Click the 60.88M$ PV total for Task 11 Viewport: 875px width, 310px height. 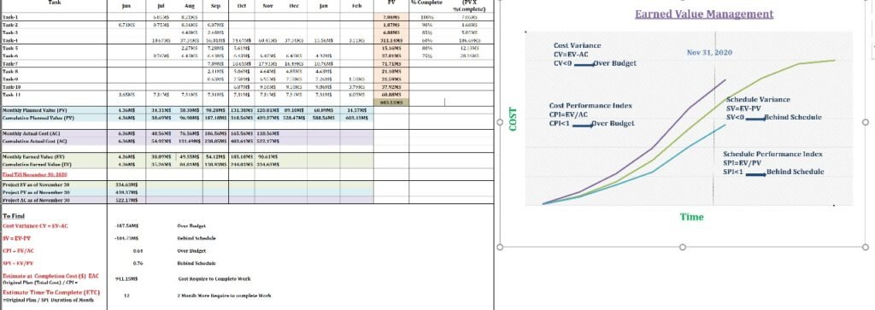click(391, 96)
